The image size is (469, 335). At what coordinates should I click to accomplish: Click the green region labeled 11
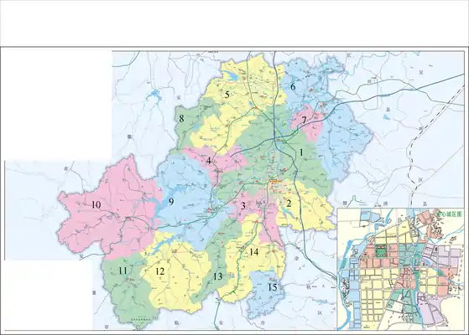122,271
